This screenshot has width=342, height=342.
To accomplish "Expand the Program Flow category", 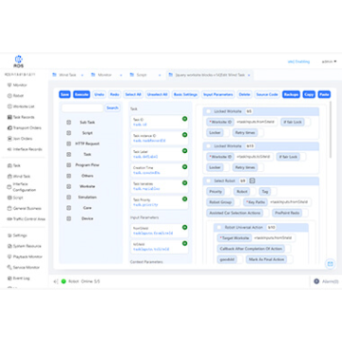I will (68, 165).
